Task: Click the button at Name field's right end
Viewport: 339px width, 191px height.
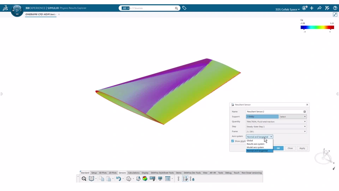Action: click(305, 111)
